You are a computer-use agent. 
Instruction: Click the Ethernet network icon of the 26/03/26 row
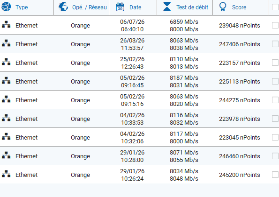pyautogui.click(x=6, y=43)
